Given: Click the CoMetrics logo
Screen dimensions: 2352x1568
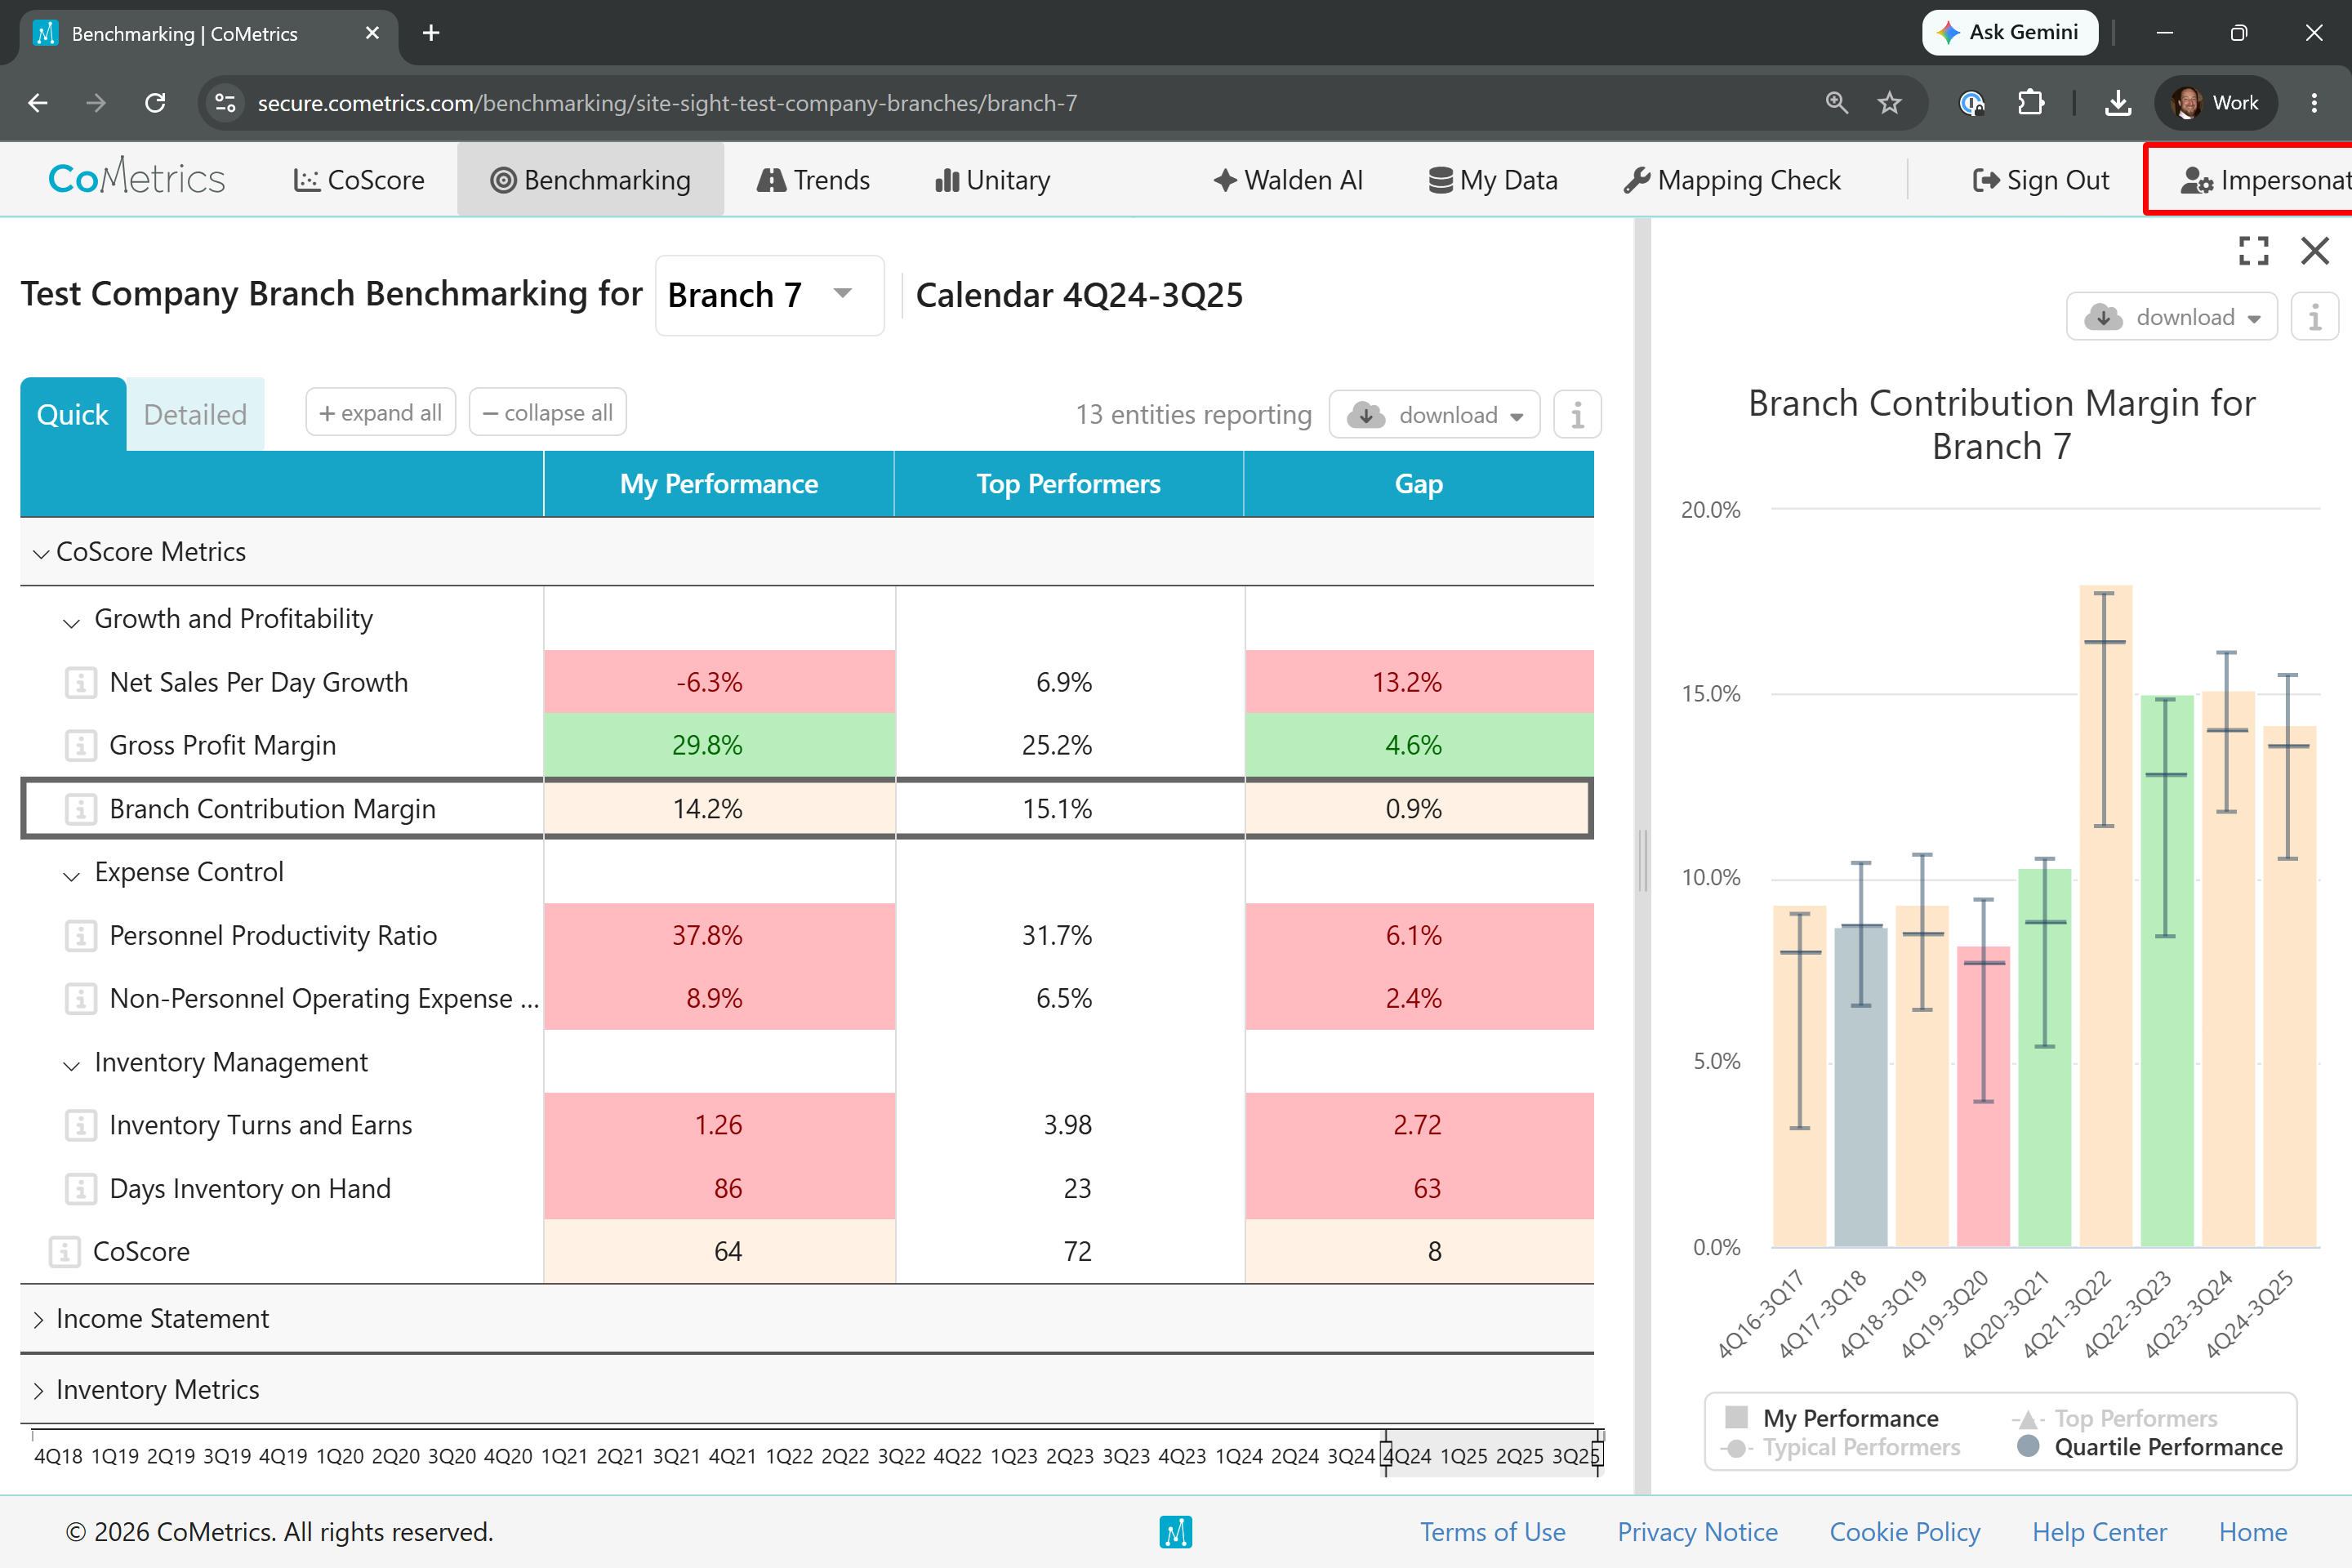Looking at the screenshot, I should [x=137, y=178].
